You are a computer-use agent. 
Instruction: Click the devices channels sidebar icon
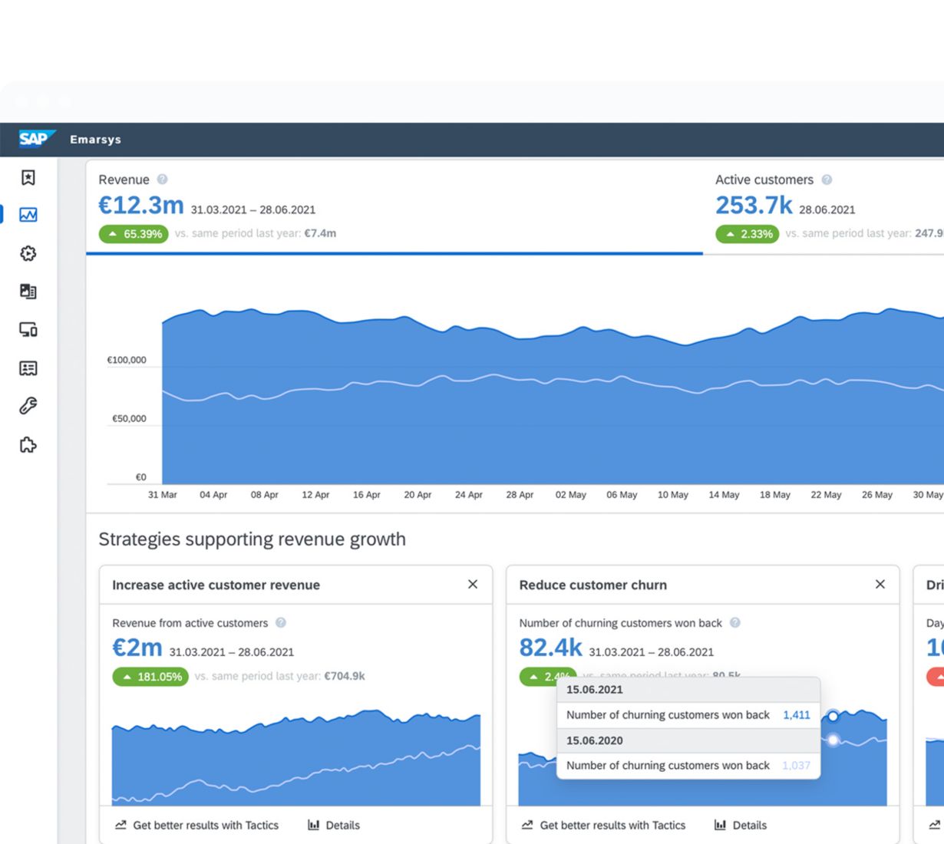coord(28,330)
